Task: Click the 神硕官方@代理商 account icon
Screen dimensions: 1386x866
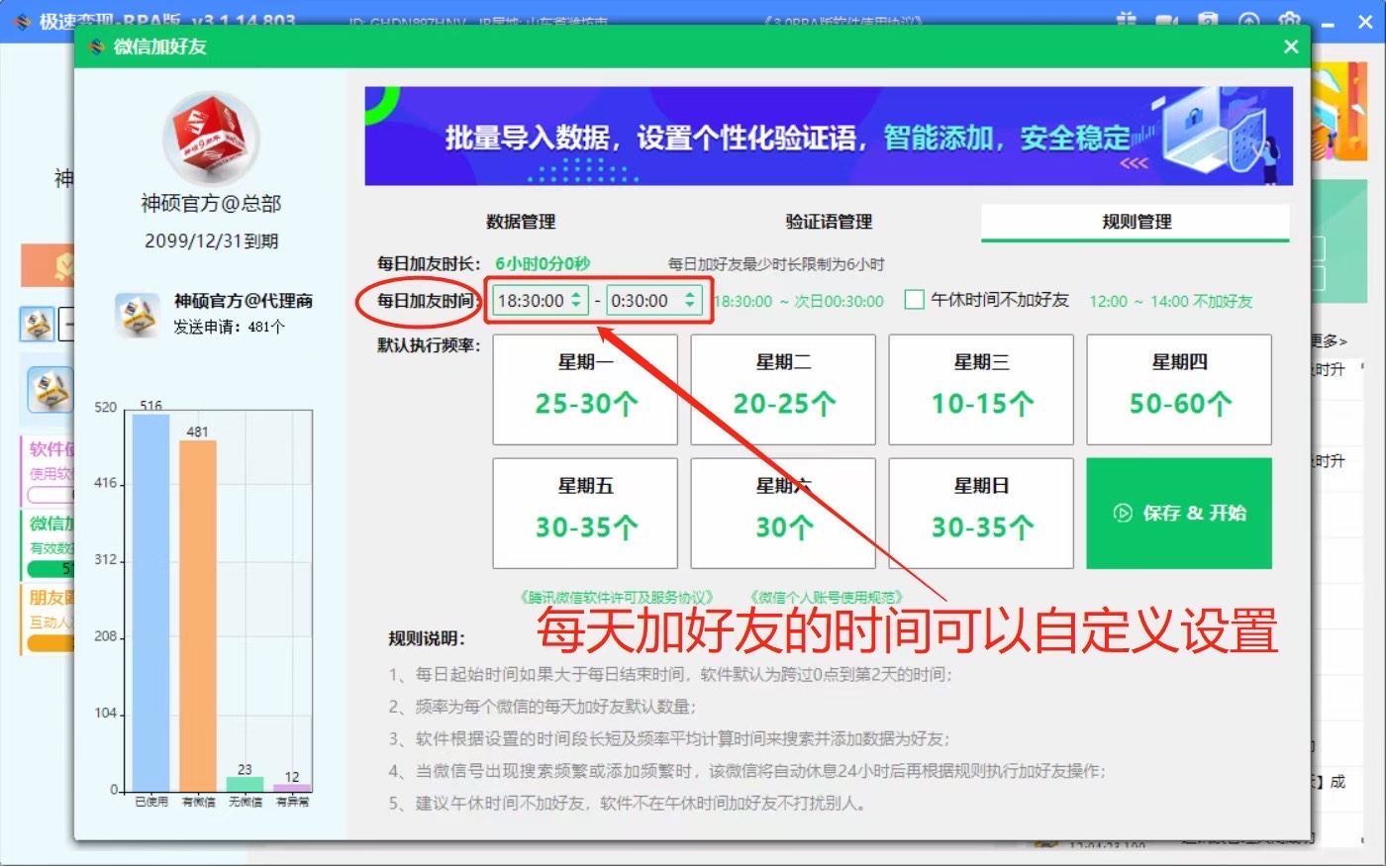Action: (137, 314)
